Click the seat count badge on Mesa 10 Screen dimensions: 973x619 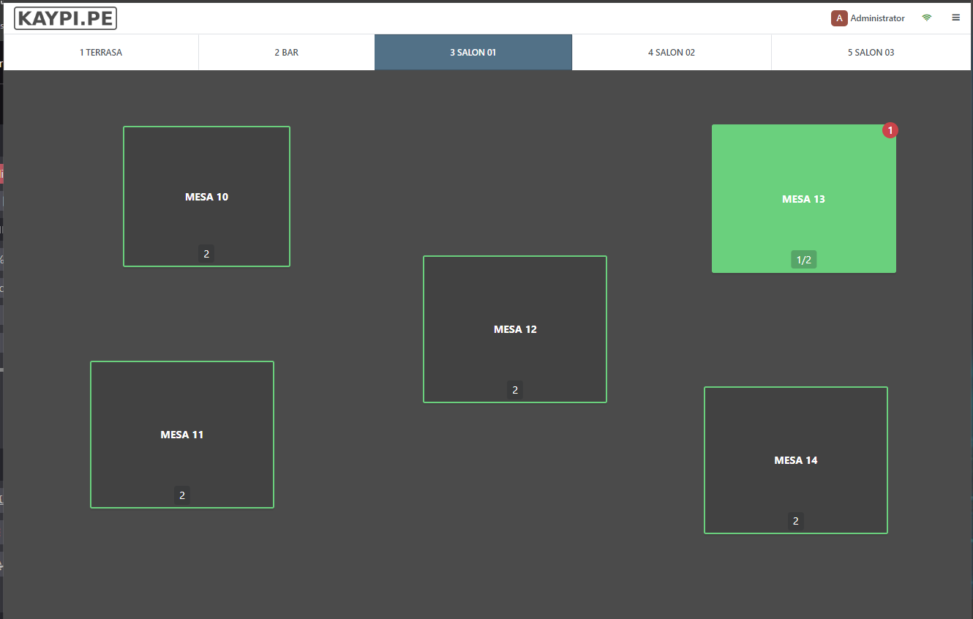click(x=206, y=254)
